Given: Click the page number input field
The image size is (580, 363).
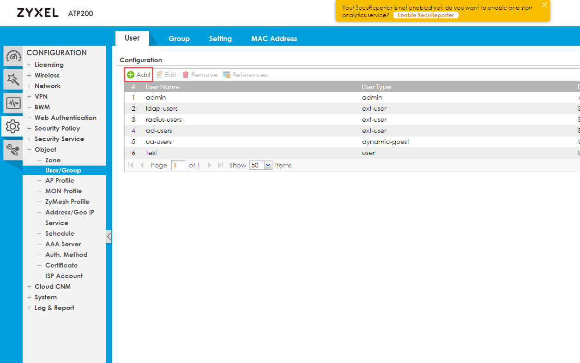Looking at the screenshot, I should pyautogui.click(x=178, y=165).
